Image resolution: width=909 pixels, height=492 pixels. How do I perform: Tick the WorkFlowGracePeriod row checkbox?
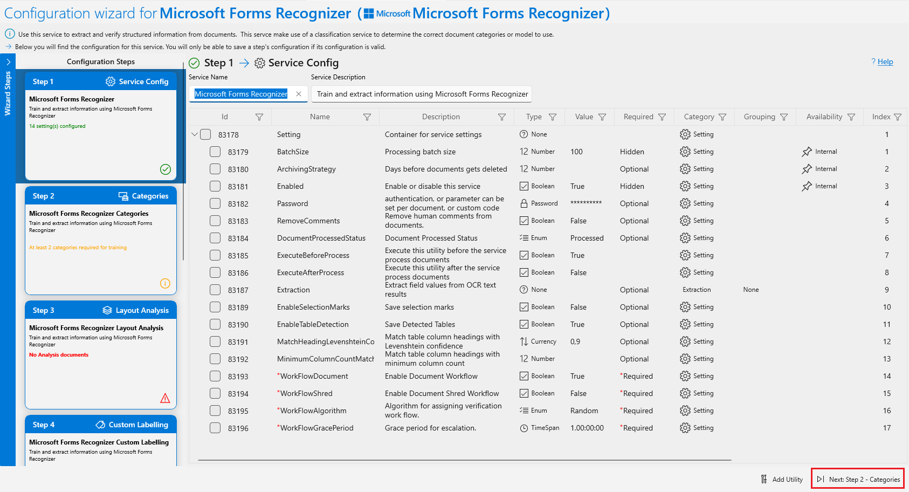click(x=215, y=428)
